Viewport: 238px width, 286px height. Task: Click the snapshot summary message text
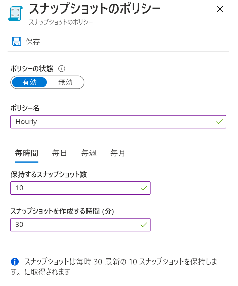(x=114, y=267)
